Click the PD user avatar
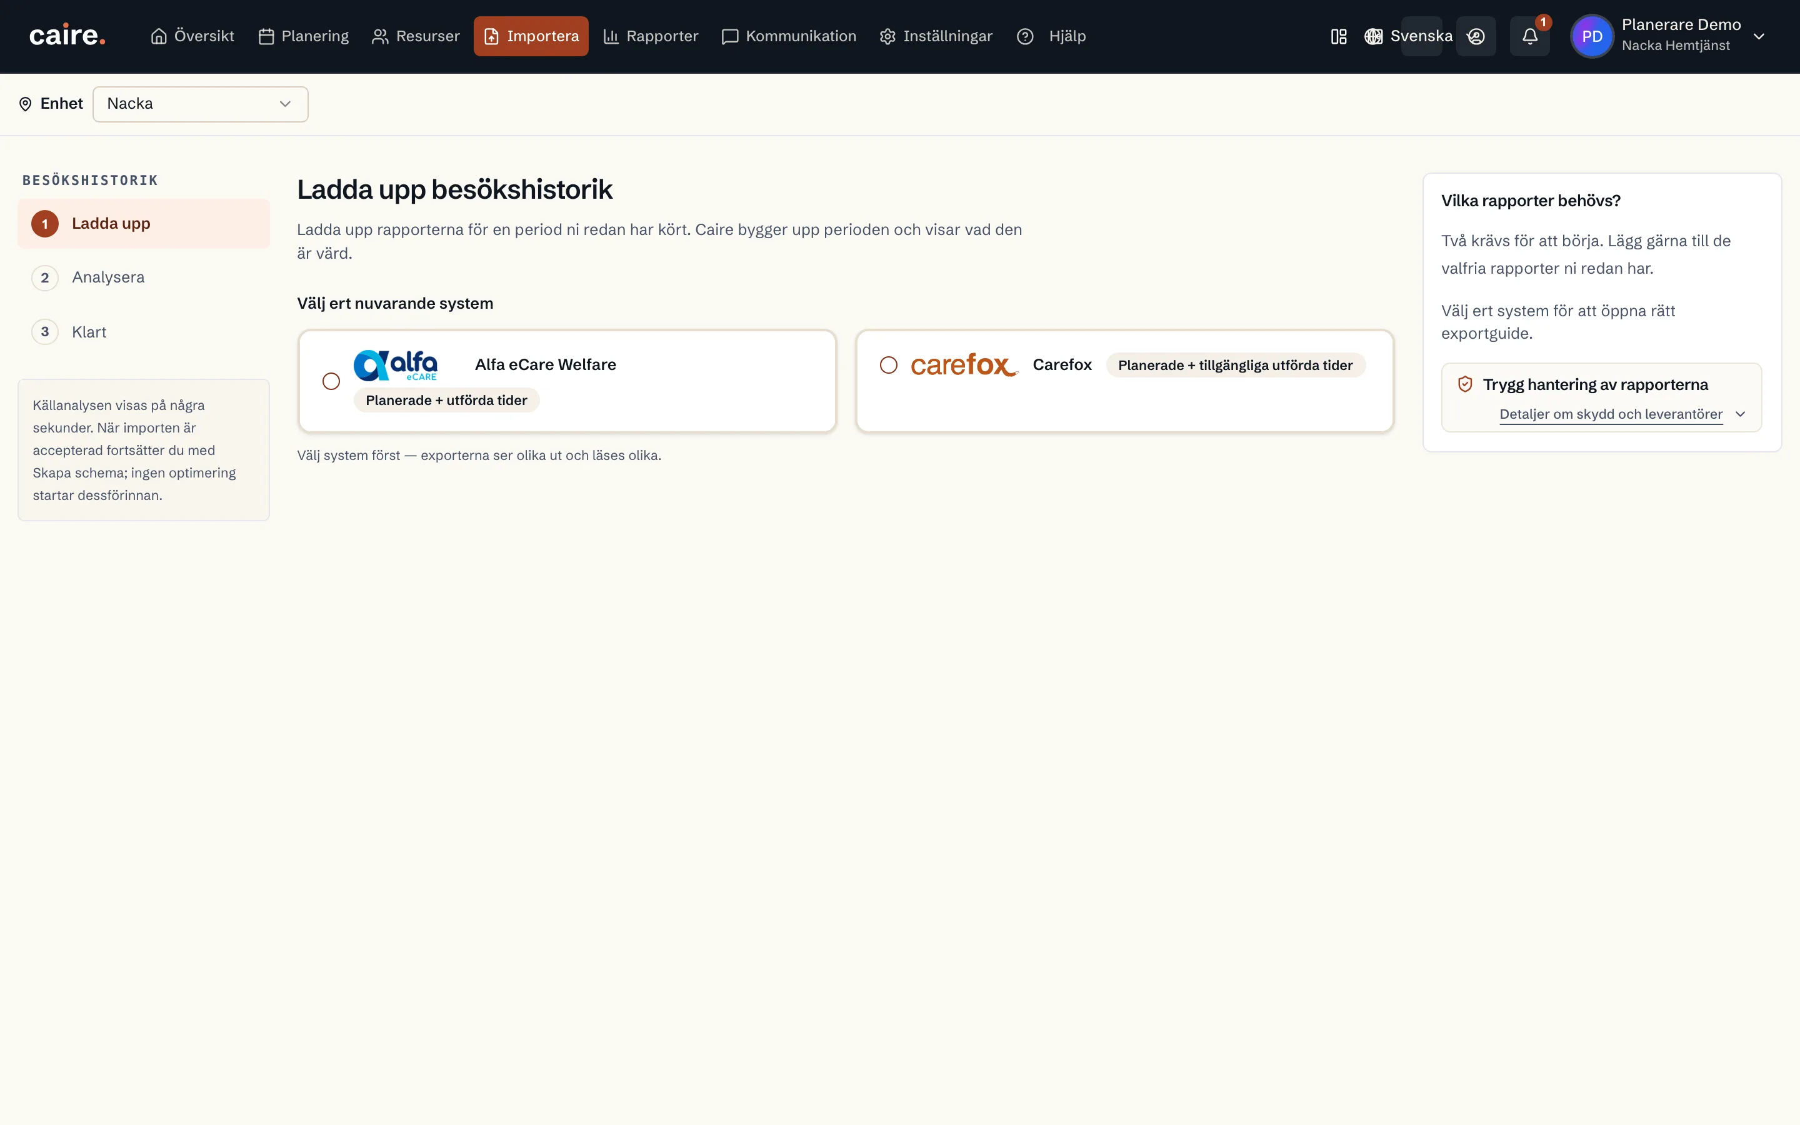 tap(1592, 36)
